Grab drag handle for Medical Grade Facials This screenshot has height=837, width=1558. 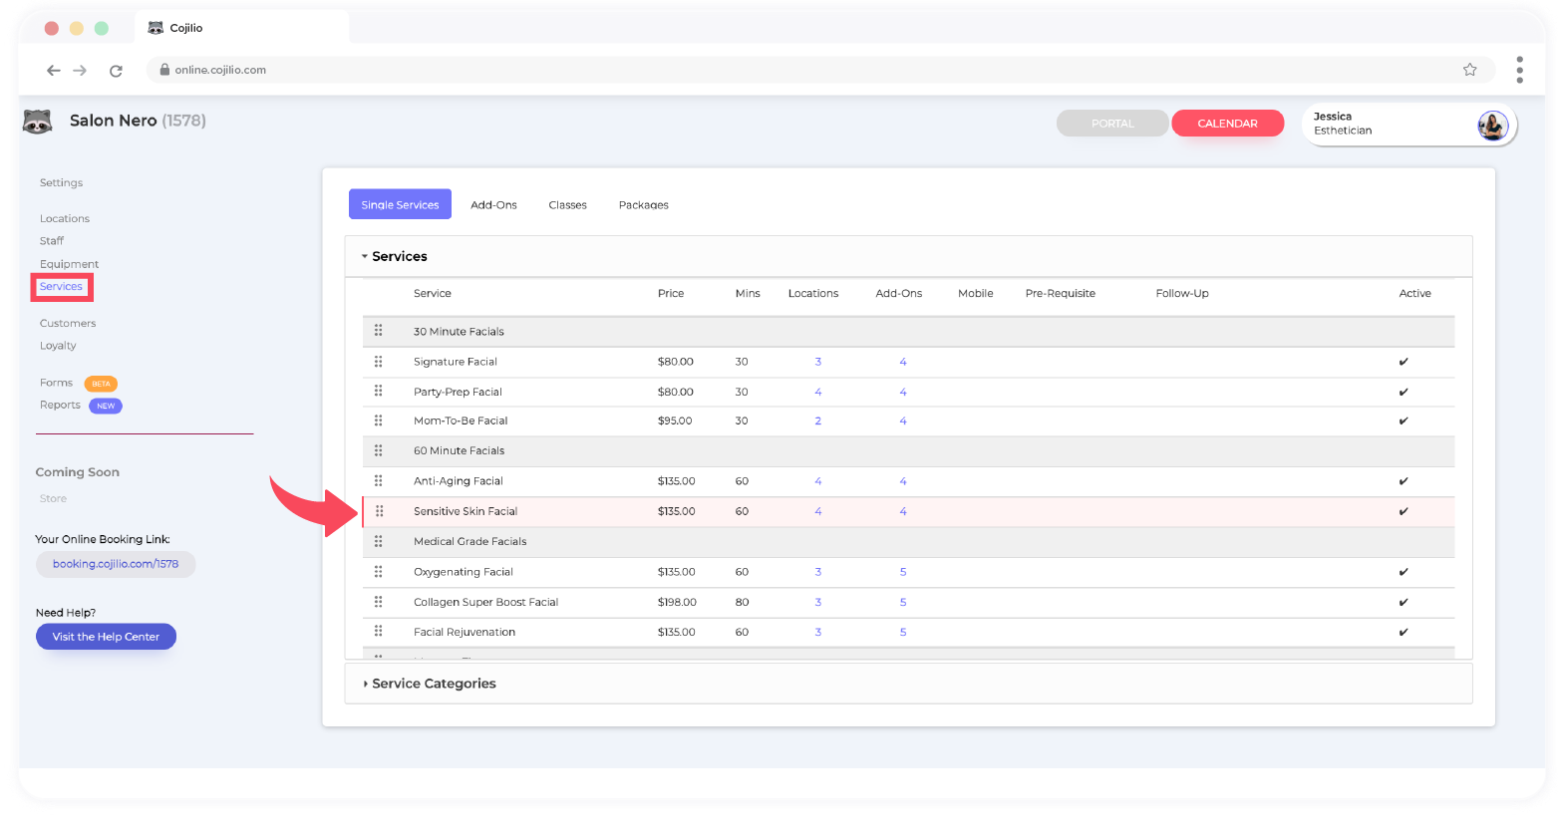point(379,541)
